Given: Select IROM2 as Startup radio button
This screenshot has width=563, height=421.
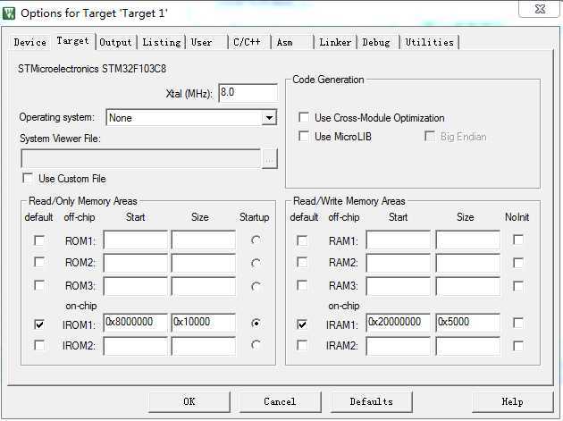Looking at the screenshot, I should (256, 345).
